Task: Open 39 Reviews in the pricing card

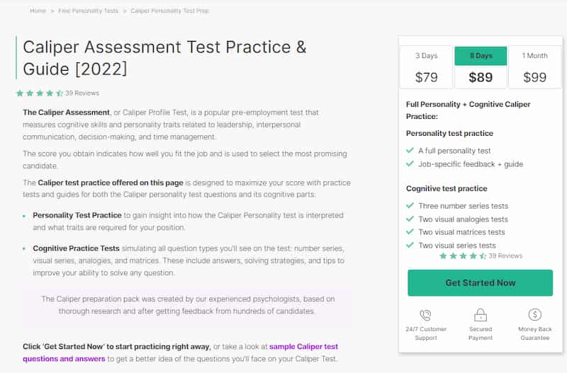Action: point(505,256)
